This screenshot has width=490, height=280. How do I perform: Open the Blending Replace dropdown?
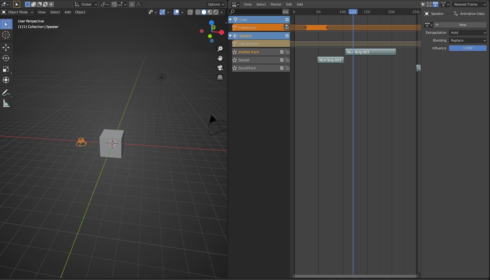pyautogui.click(x=468, y=40)
